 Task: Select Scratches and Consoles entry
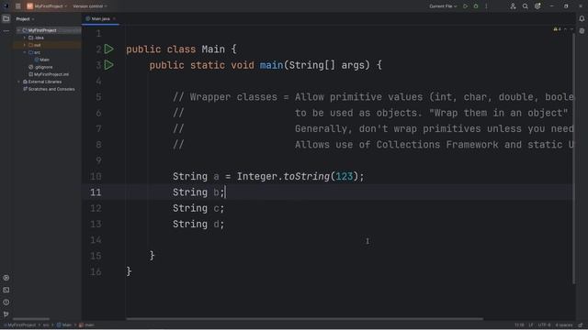point(49,89)
